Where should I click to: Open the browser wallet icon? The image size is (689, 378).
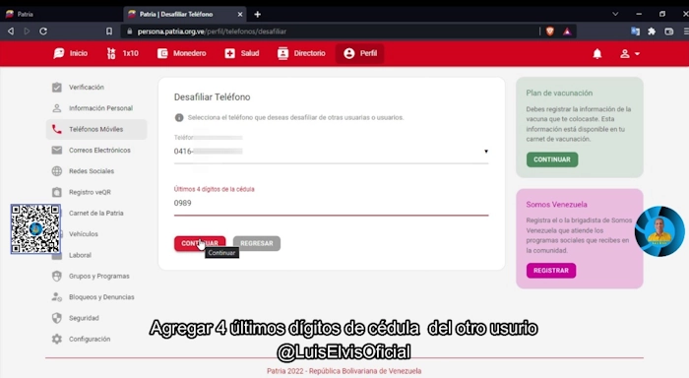[668, 31]
